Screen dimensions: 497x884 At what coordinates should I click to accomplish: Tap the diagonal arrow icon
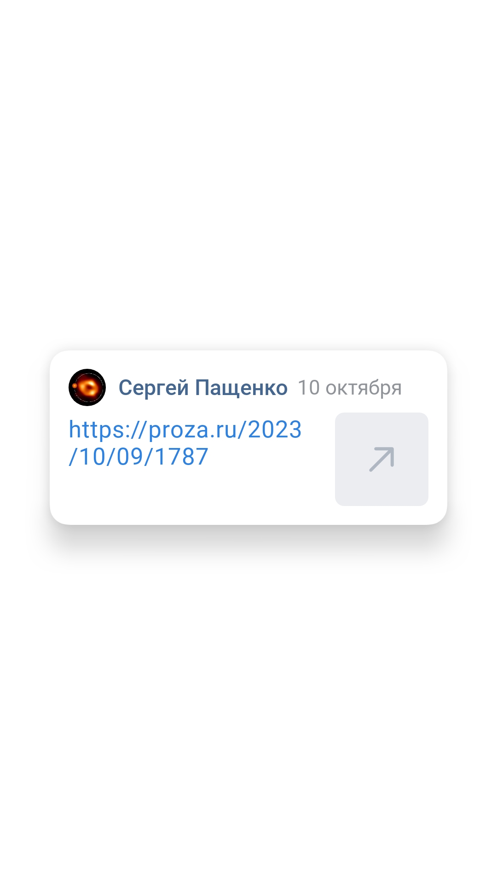click(x=381, y=459)
